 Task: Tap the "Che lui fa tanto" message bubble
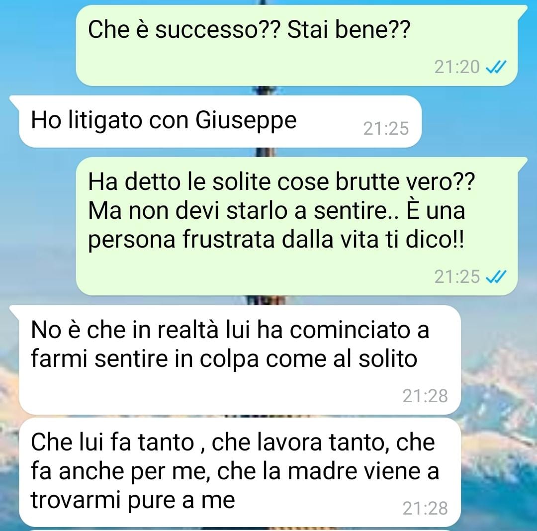pos(240,472)
